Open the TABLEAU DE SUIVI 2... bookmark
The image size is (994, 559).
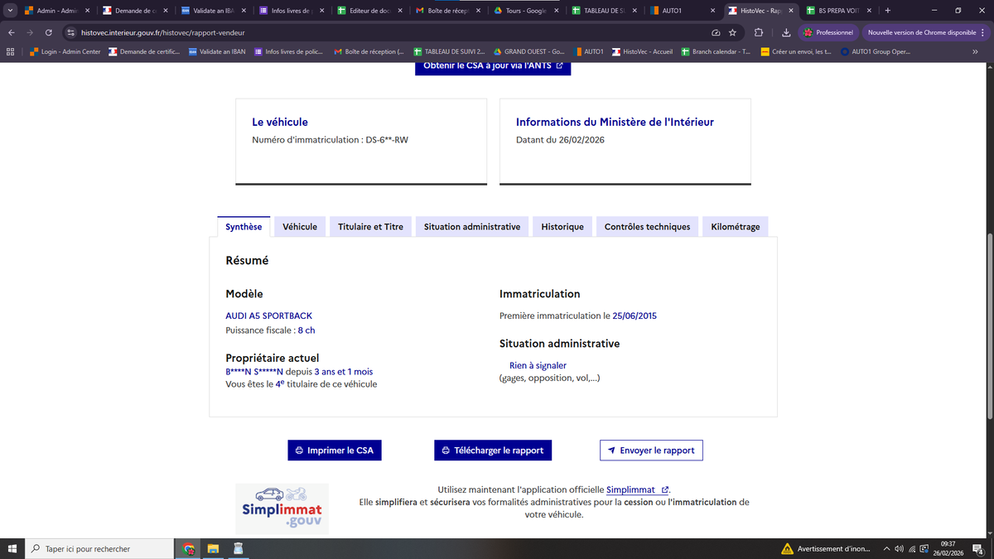pos(450,51)
